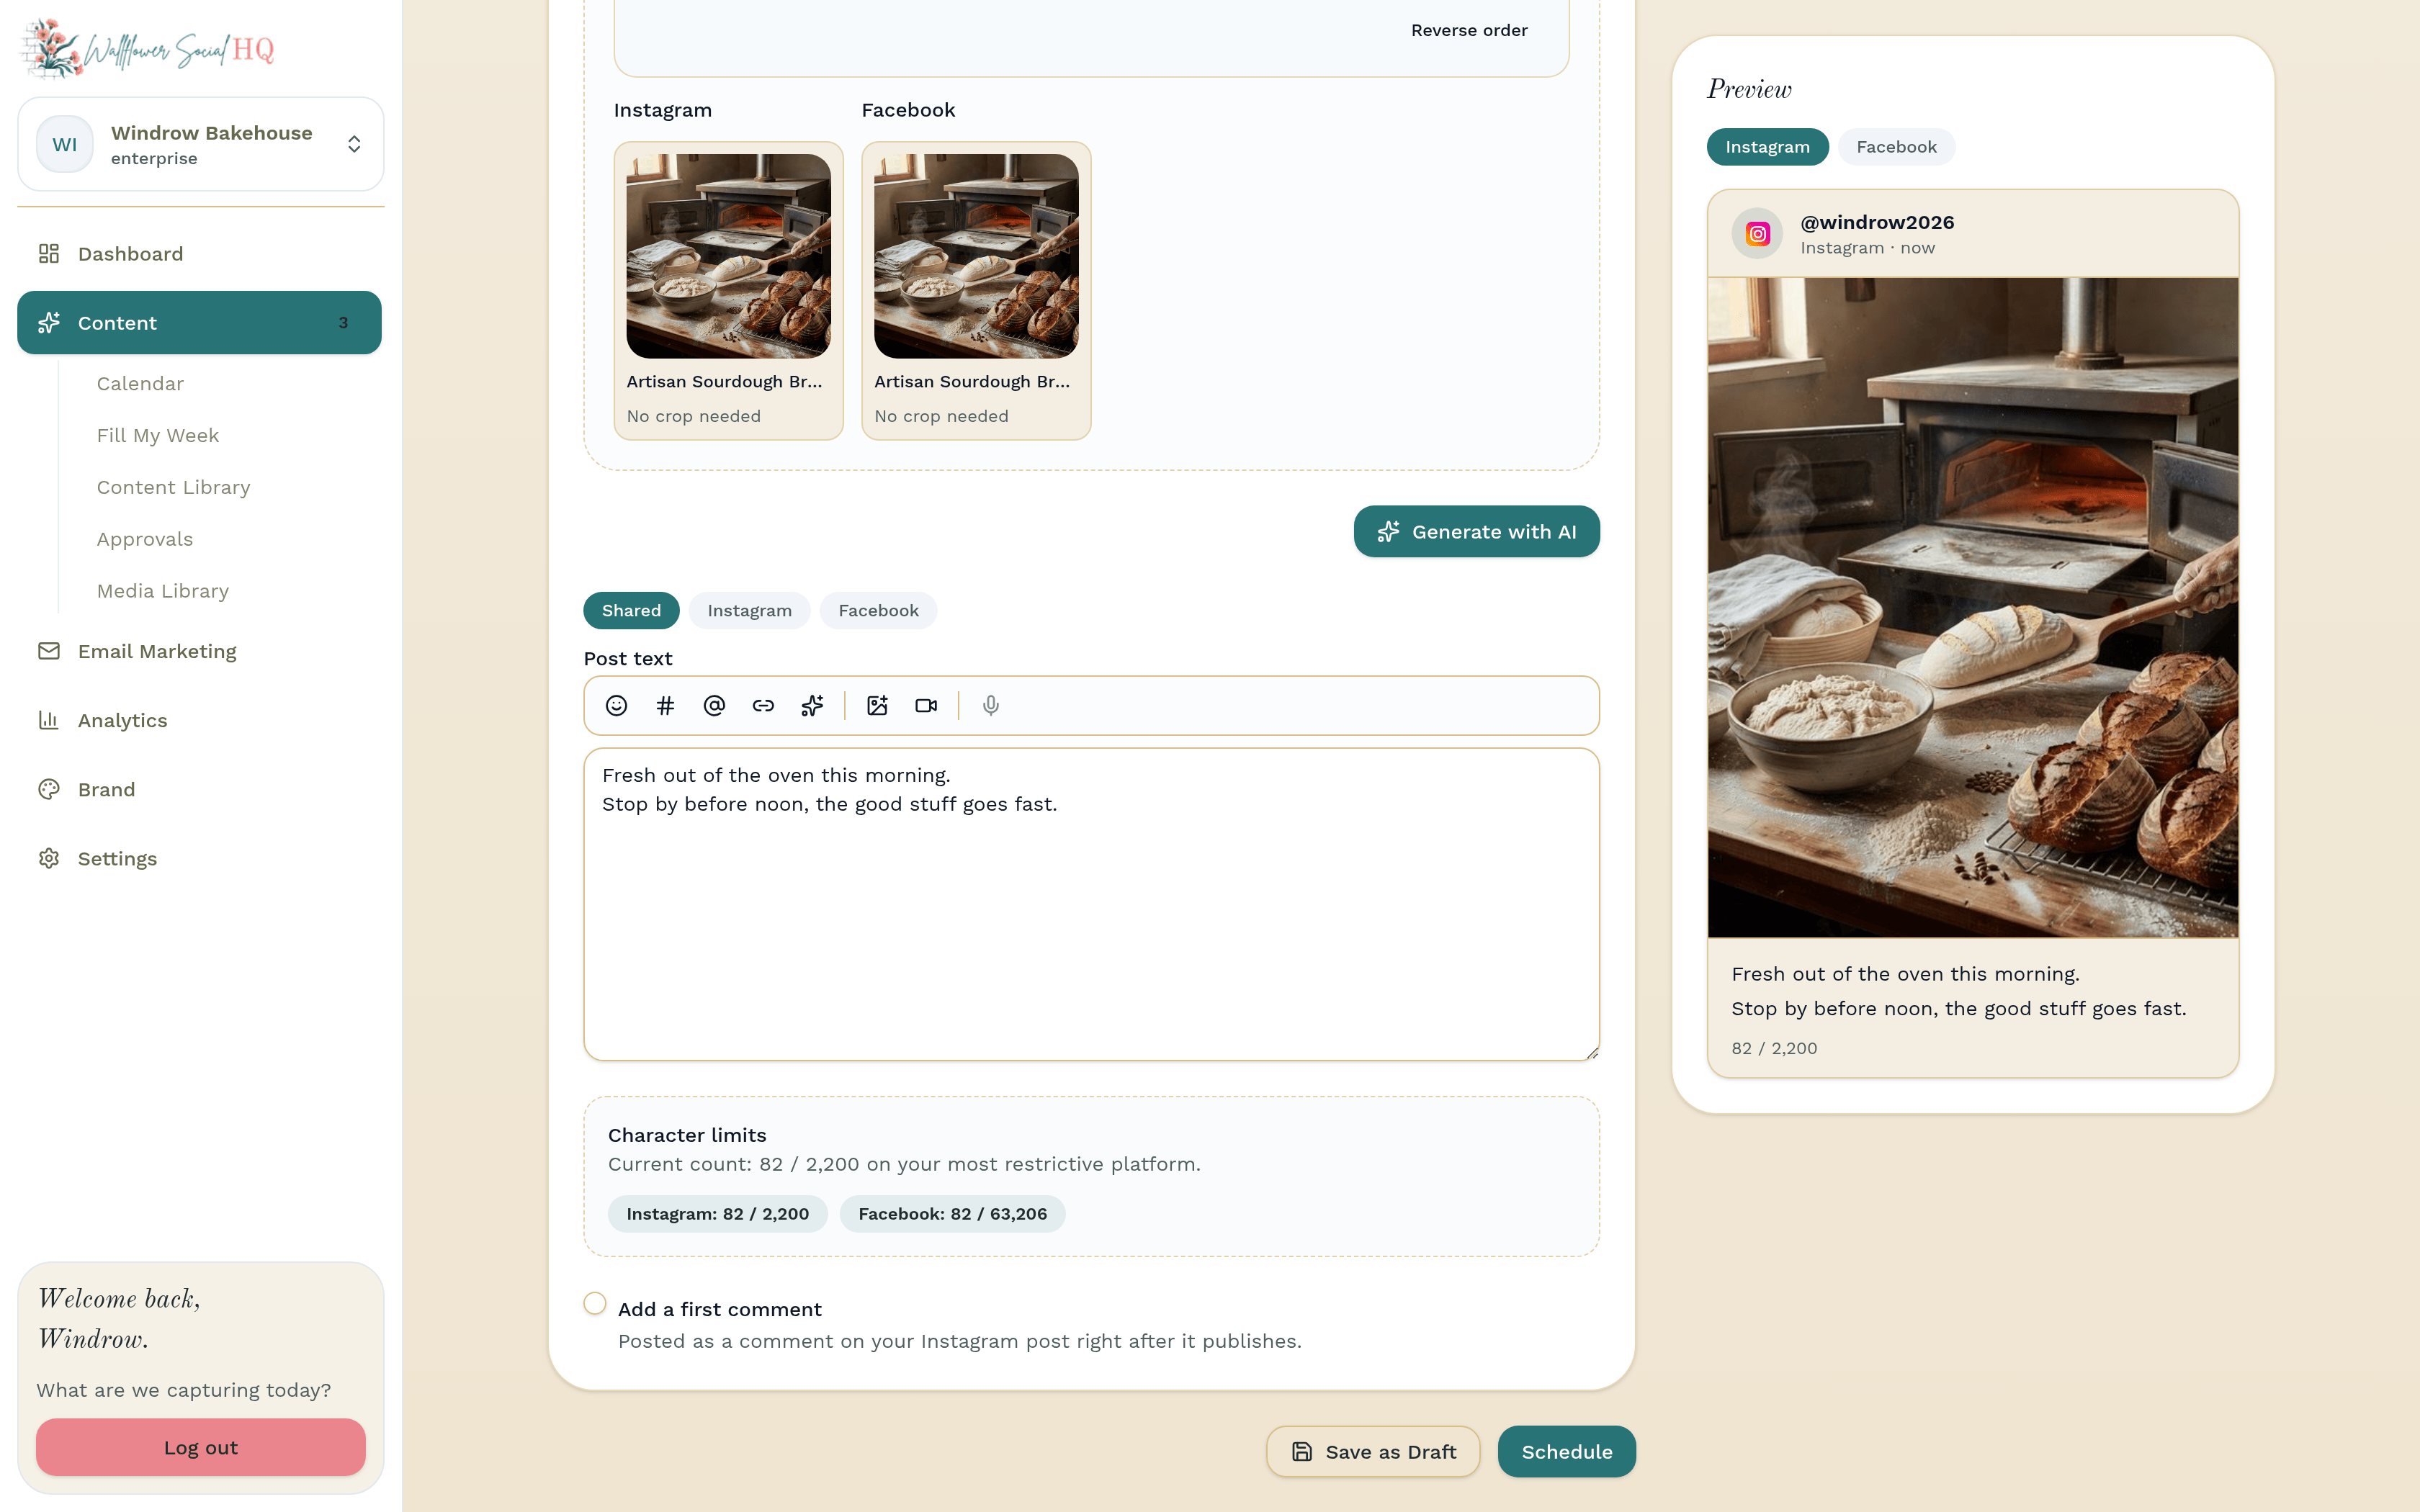Viewport: 2420px width, 1512px height.
Task: Open Analytics from the sidebar
Action: pos(199,720)
